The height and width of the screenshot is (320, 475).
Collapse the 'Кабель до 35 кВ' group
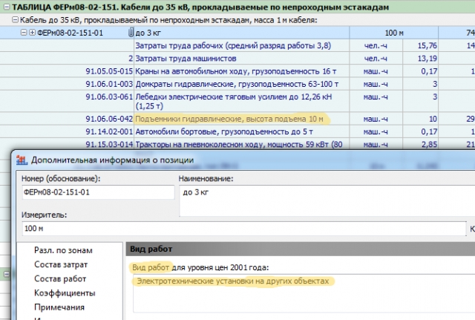click(x=15, y=20)
